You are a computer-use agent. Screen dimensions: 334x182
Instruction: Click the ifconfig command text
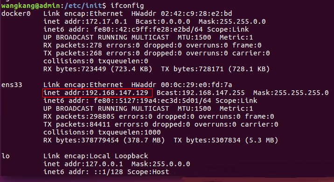click(127, 6)
